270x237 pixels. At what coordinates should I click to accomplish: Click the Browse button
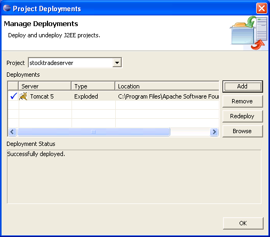(243, 131)
